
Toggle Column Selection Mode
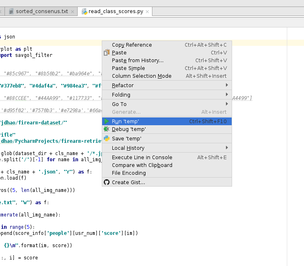point(141,76)
